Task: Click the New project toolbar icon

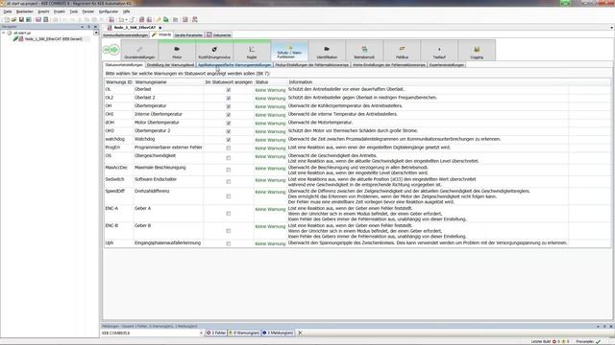Action: coord(7,19)
